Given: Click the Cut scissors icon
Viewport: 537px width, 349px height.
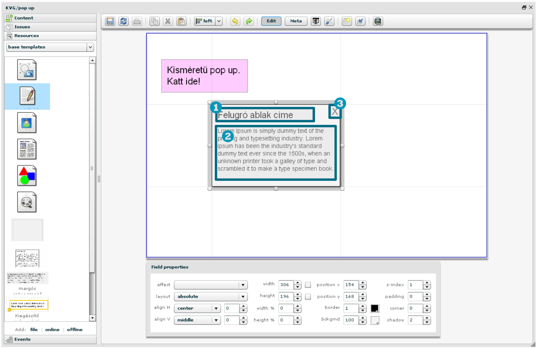Looking at the screenshot, I should click(x=168, y=21).
